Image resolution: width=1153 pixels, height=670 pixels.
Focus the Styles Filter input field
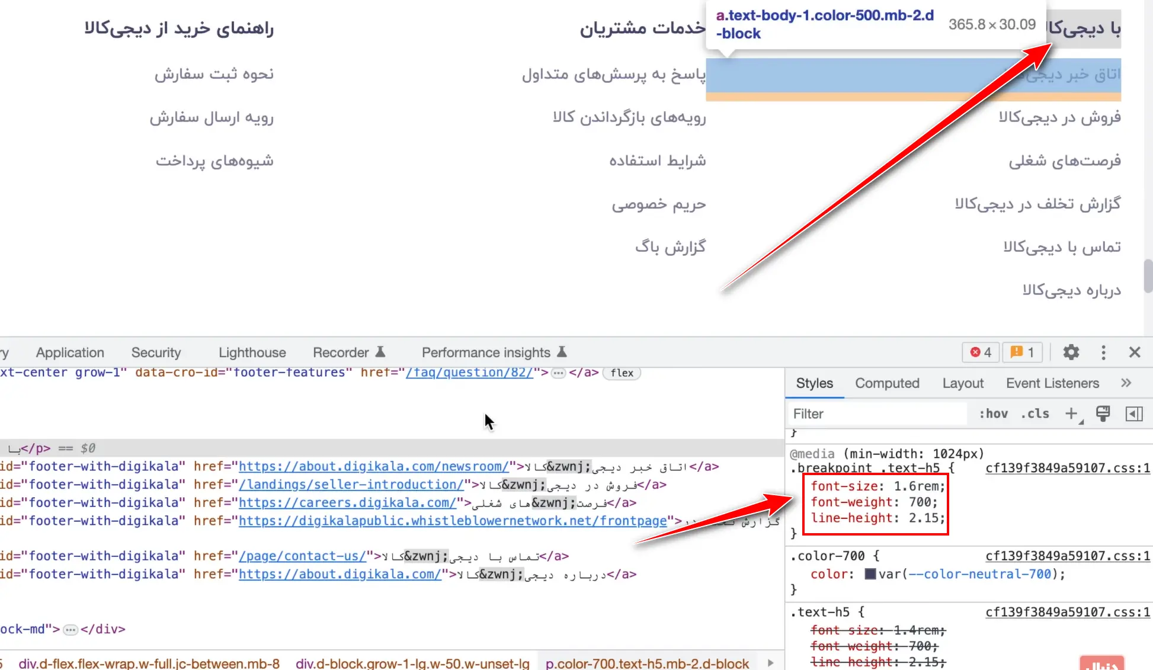[877, 413]
